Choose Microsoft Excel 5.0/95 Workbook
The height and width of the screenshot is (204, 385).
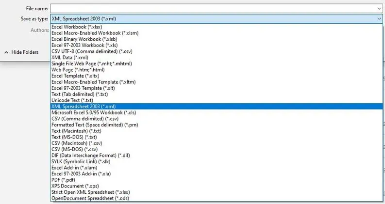[217, 112]
